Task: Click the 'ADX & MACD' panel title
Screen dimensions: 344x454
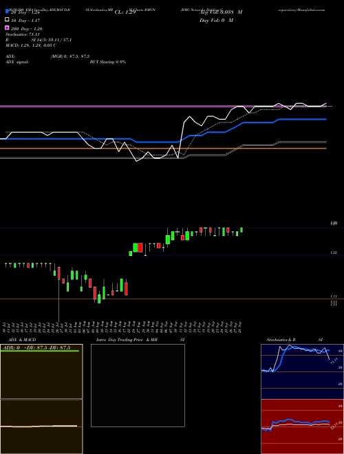Action: [x=22, y=340]
